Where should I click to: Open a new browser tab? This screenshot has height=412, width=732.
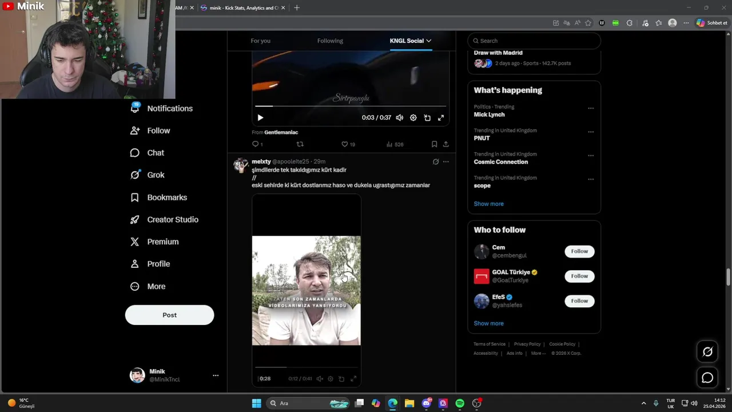pyautogui.click(x=296, y=8)
